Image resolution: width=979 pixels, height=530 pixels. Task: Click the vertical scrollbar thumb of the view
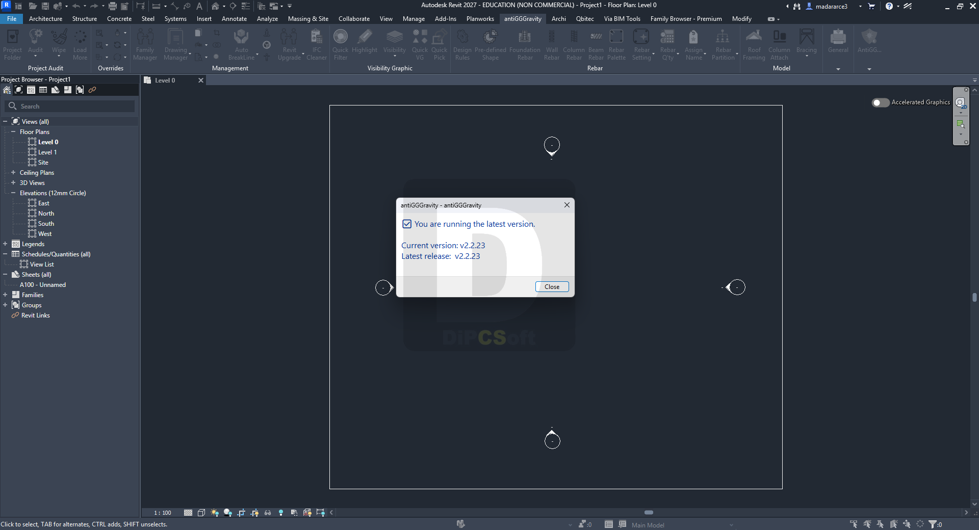974,297
